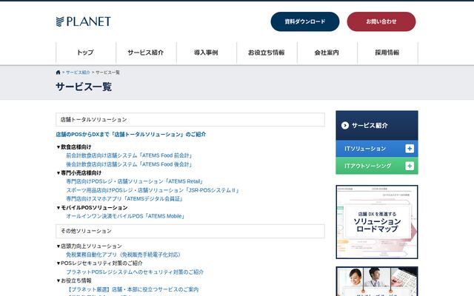Open サービス紹介 navigation menu

click(x=146, y=53)
